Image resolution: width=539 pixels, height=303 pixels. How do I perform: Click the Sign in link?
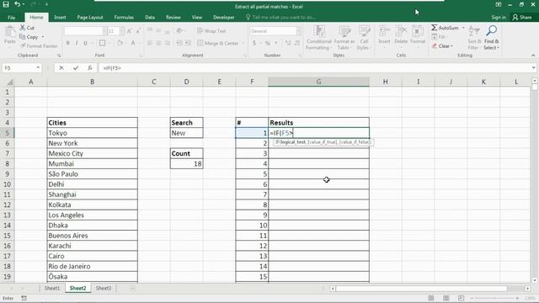point(499,17)
